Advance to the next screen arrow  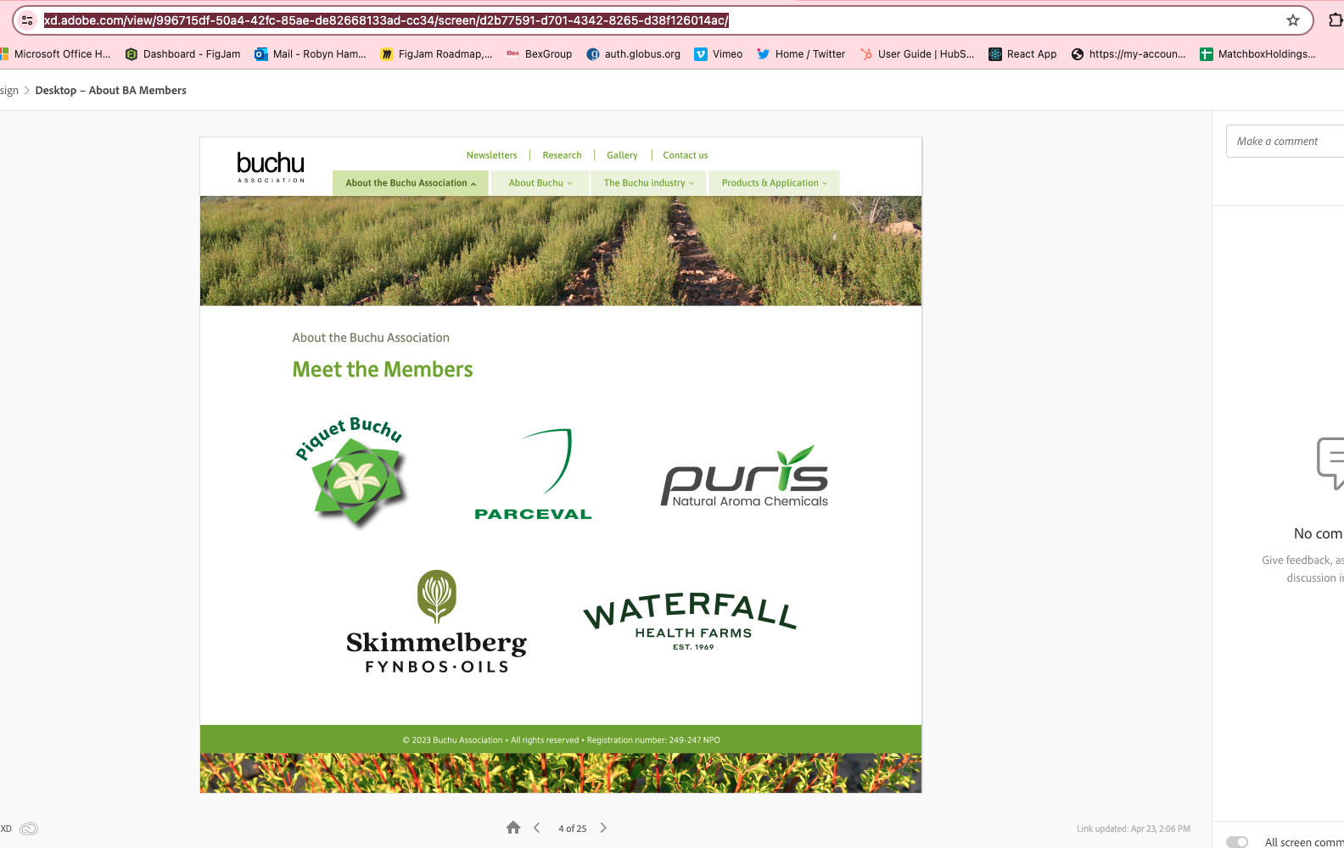pyautogui.click(x=603, y=828)
